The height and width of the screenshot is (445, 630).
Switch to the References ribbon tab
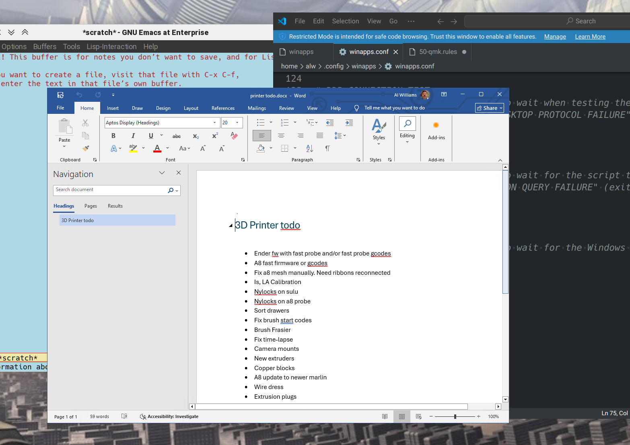click(x=223, y=108)
